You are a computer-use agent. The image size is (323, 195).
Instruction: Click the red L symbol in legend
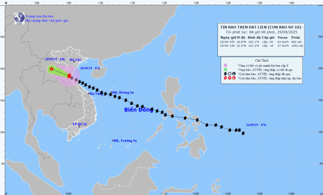coord(234,78)
